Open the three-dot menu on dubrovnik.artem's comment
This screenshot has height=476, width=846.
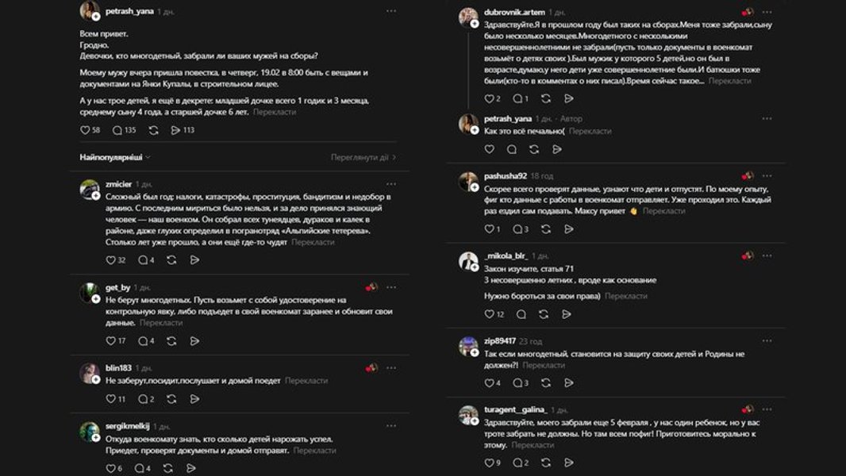click(x=767, y=12)
